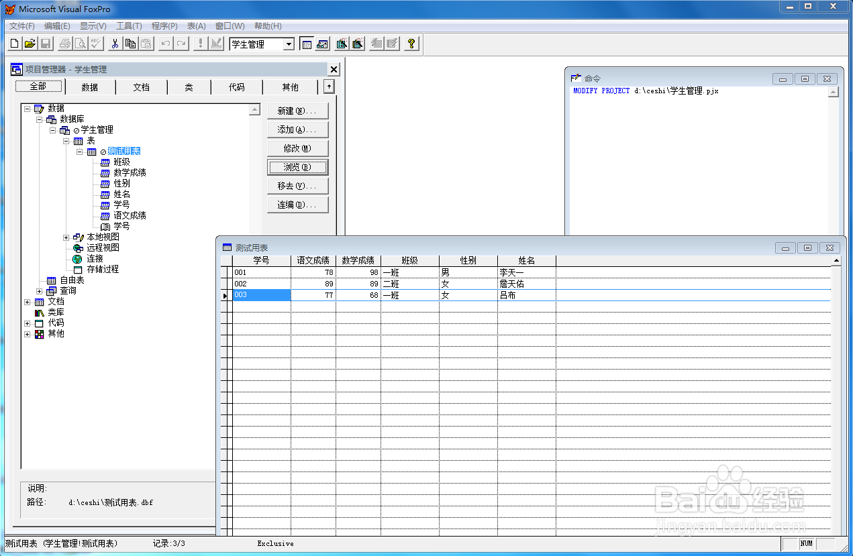853x556 pixels.
Task: Open the 帮助(H) menu
Action: coord(268,26)
